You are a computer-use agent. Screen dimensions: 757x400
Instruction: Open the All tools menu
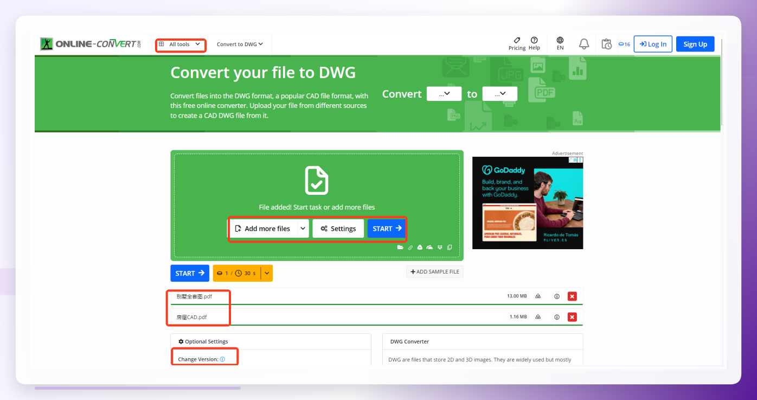pyautogui.click(x=181, y=45)
